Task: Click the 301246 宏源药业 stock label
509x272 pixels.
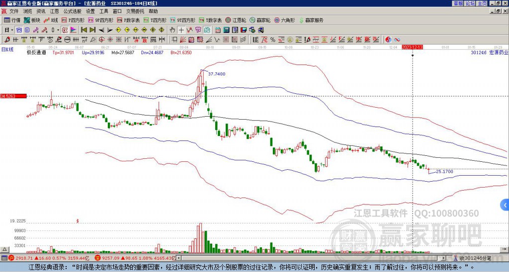Action: [x=489, y=53]
